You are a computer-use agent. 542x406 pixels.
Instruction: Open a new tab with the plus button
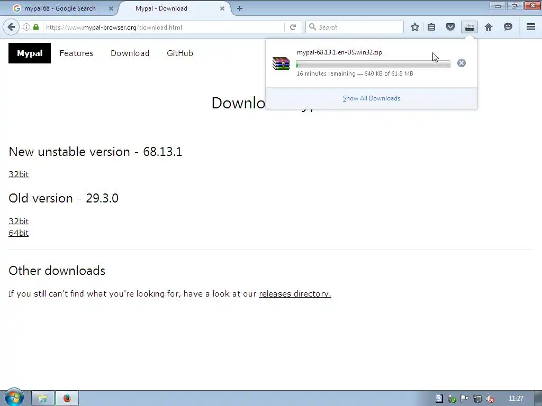point(240,8)
